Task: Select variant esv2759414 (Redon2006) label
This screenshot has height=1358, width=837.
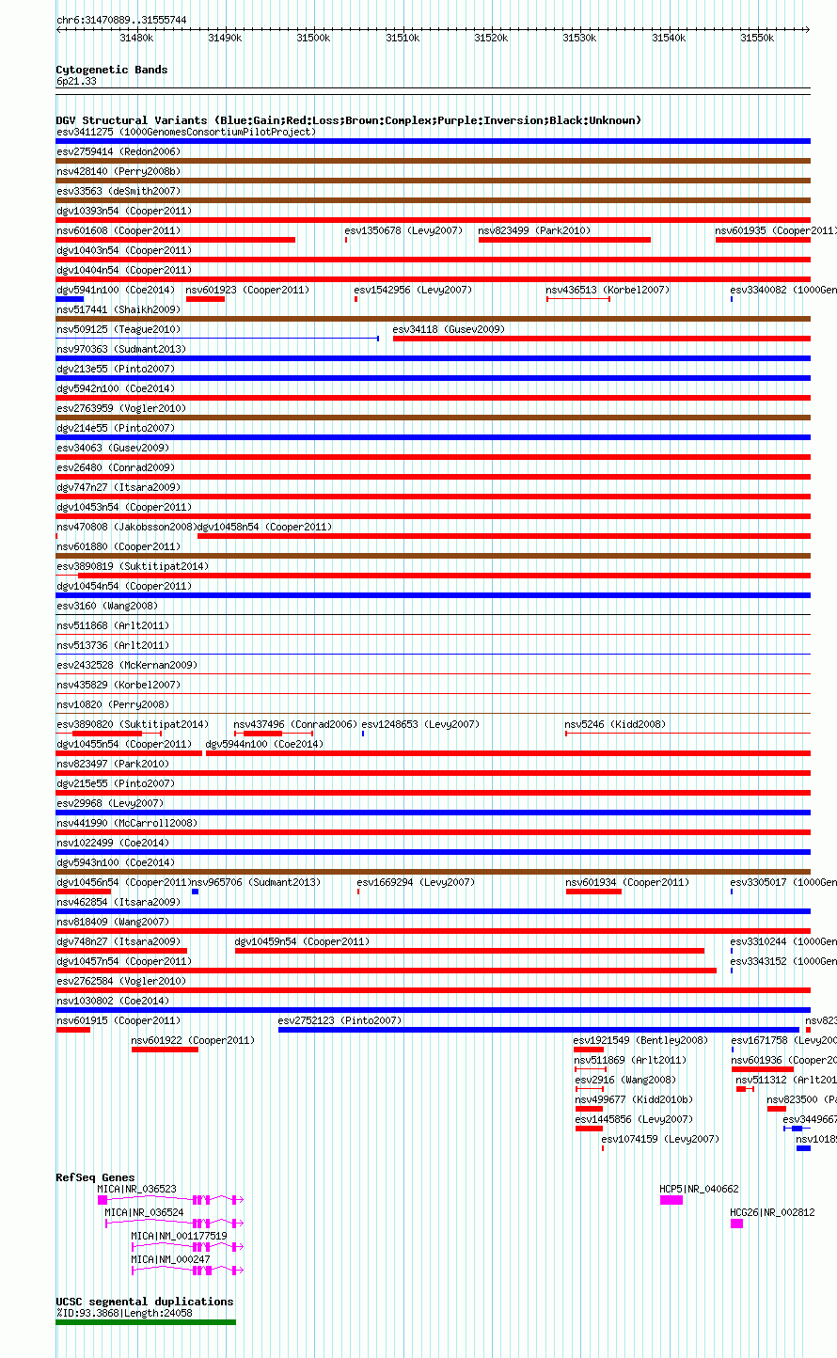Action: [118, 151]
